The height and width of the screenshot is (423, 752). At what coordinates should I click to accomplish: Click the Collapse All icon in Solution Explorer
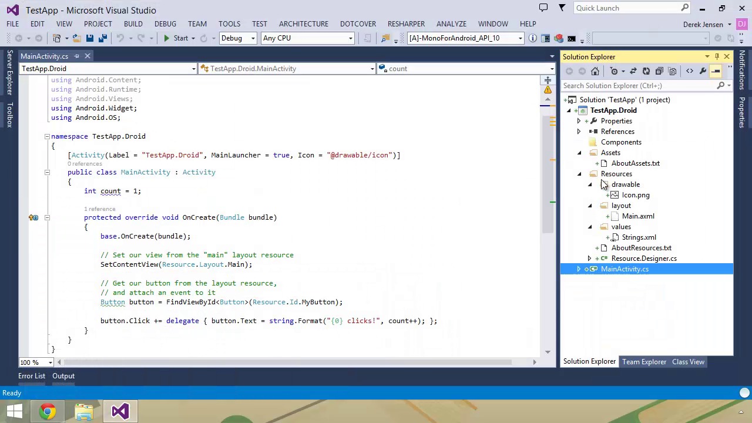point(659,71)
